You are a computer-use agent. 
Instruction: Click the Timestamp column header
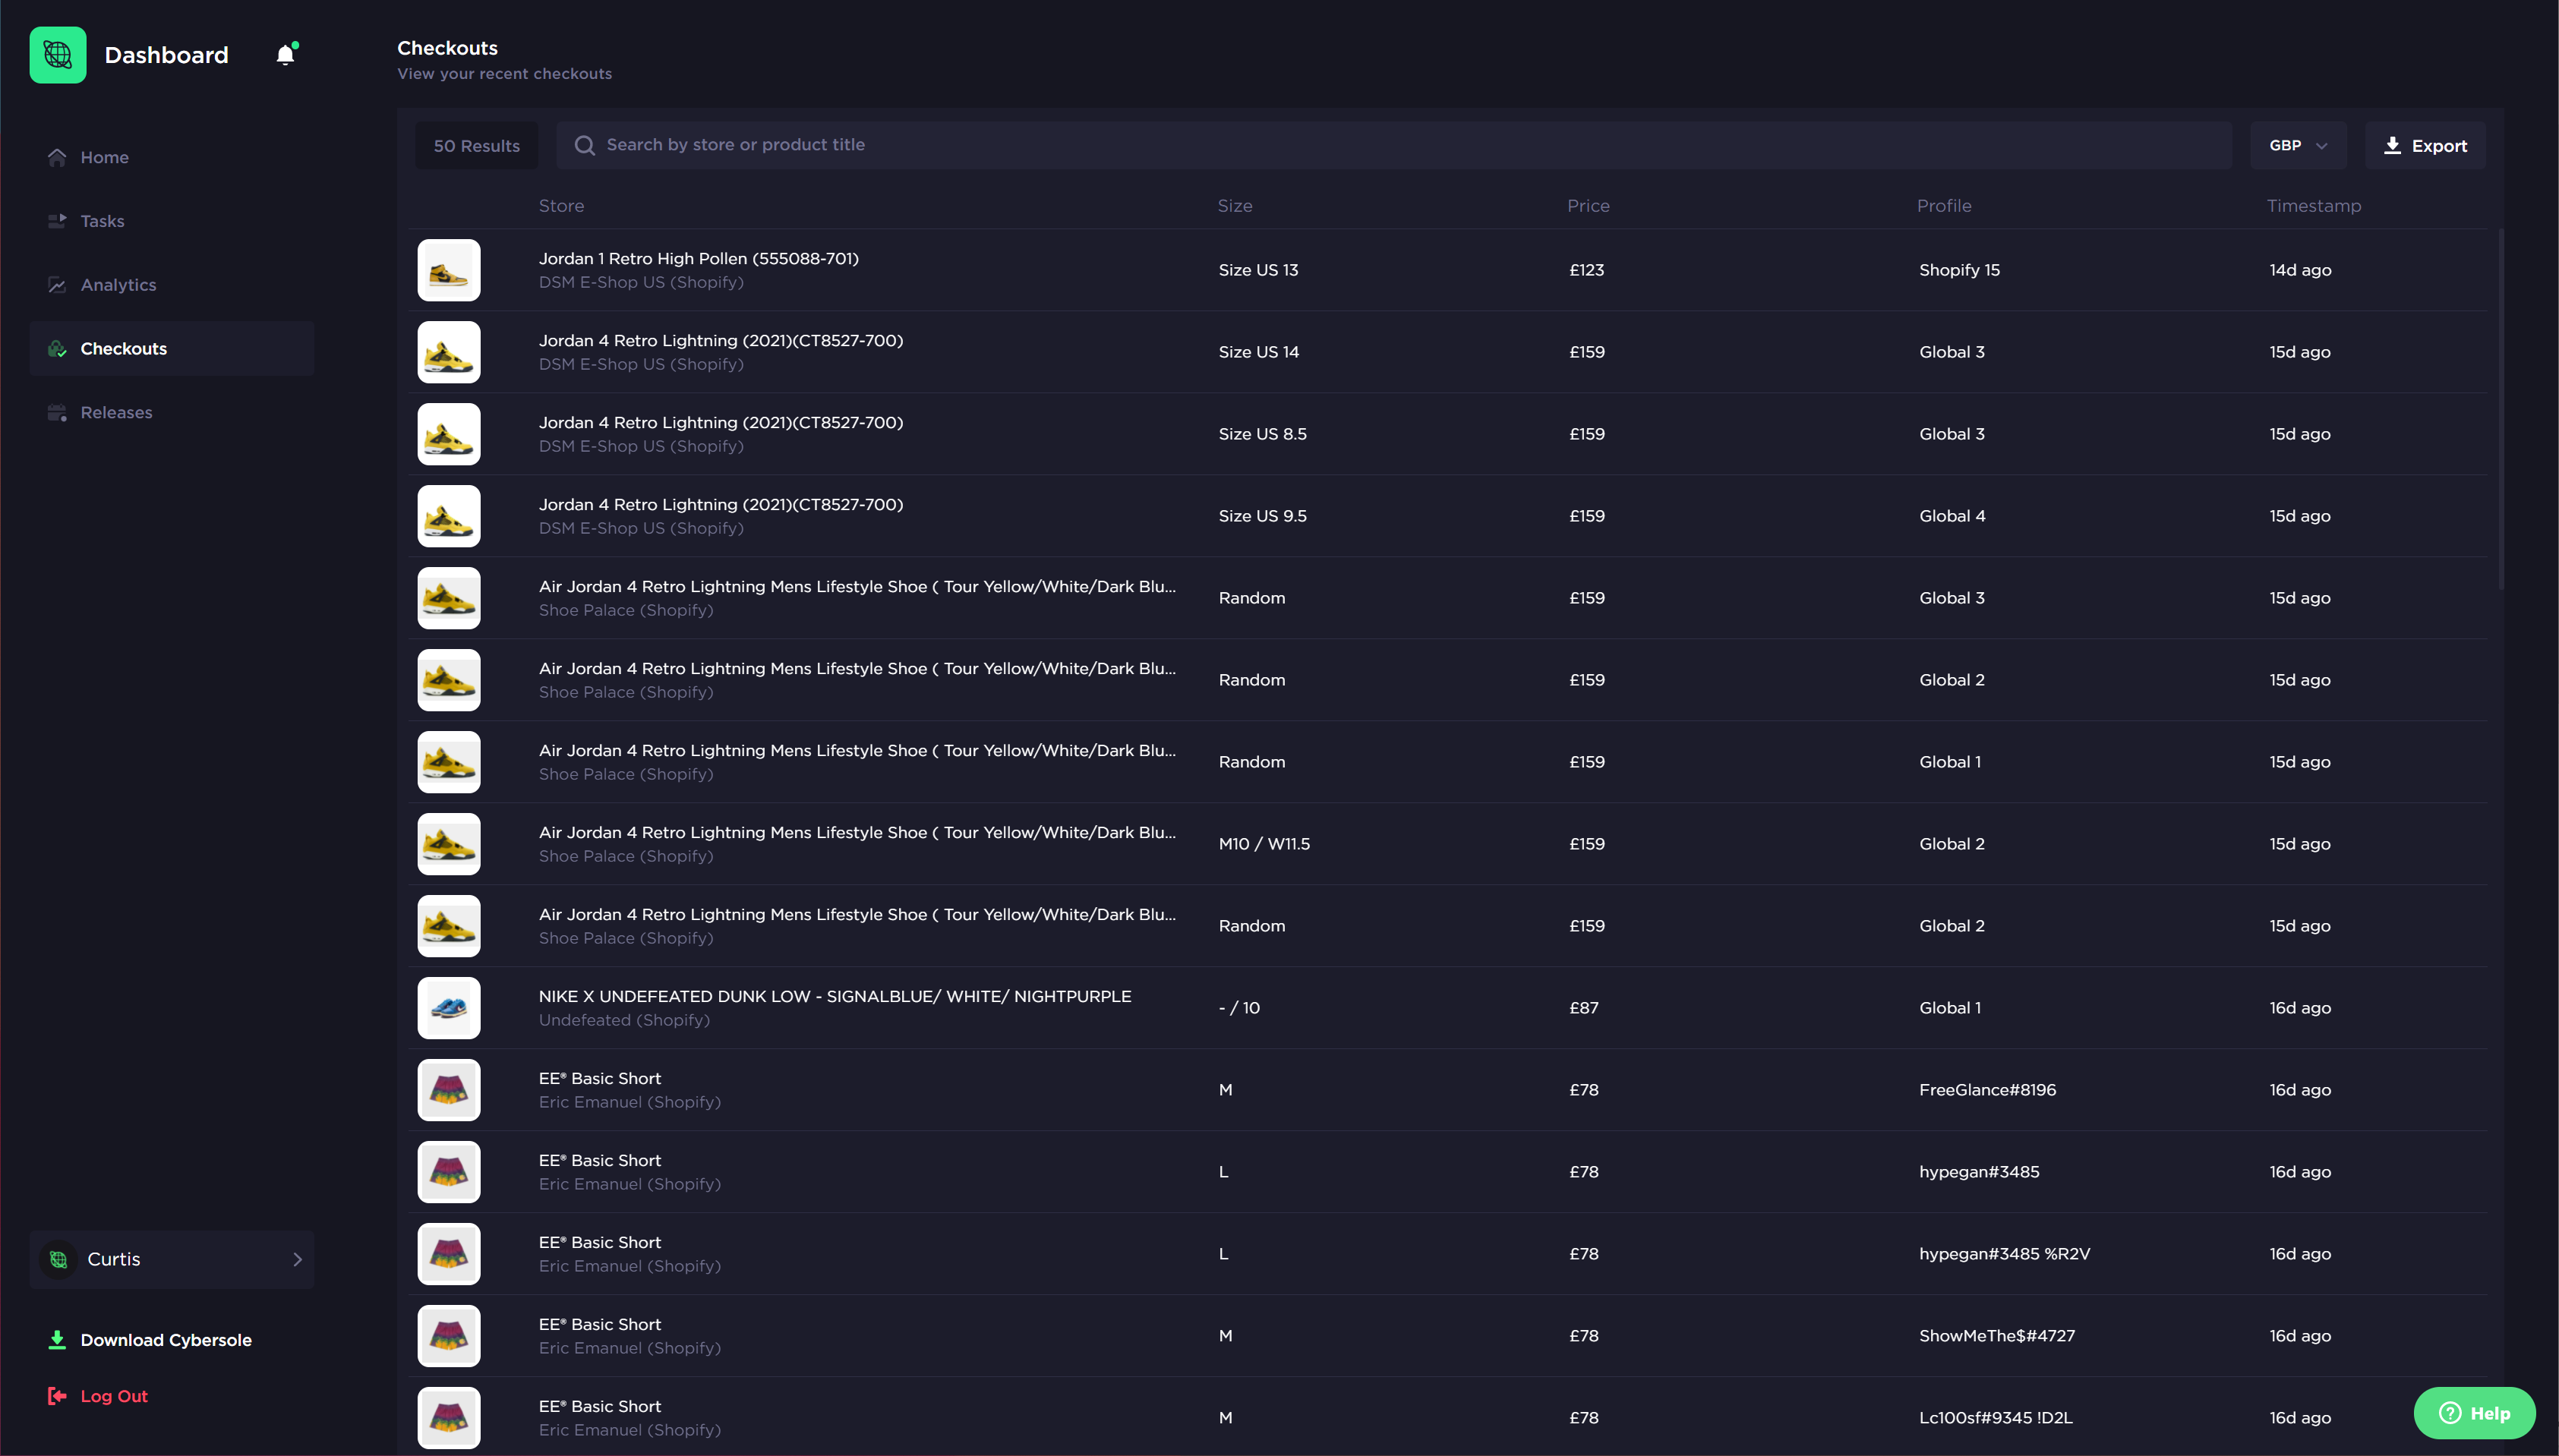(2313, 205)
